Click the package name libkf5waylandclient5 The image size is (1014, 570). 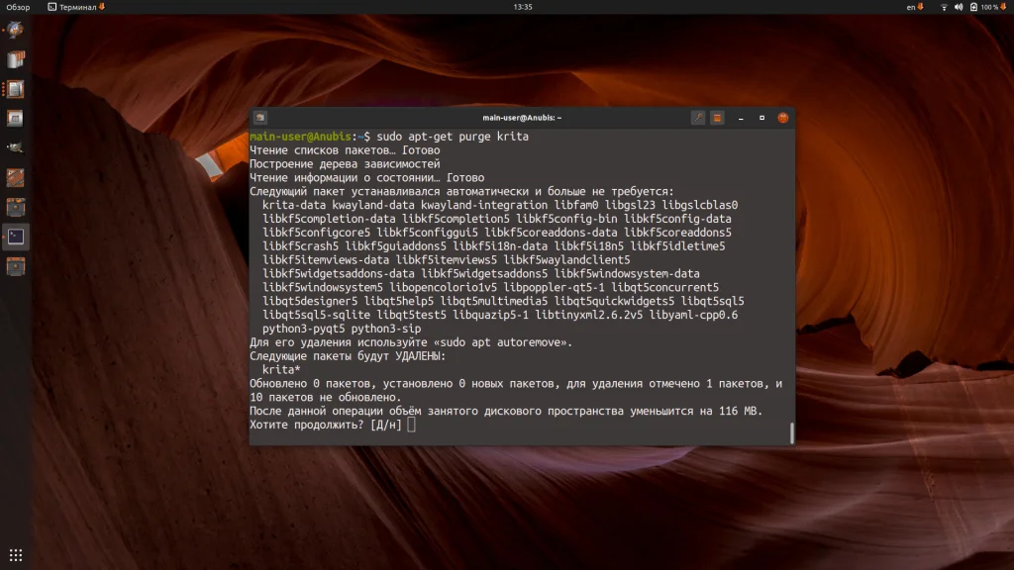[566, 260]
